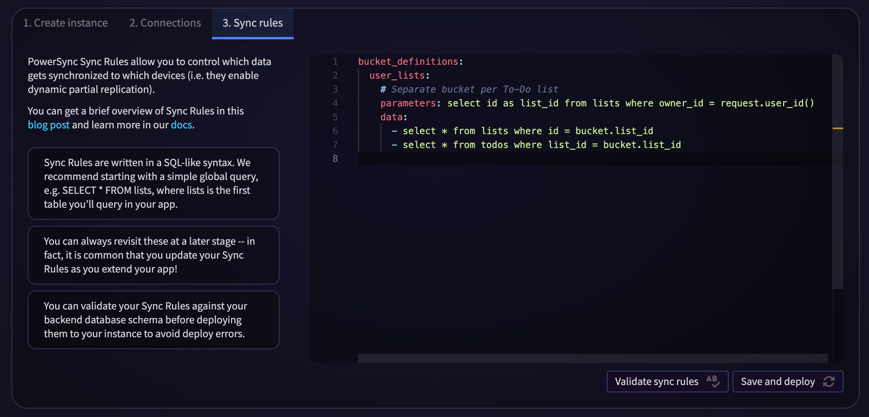Switch to the Connections tab
This screenshot has width=869, height=417.
pos(165,23)
